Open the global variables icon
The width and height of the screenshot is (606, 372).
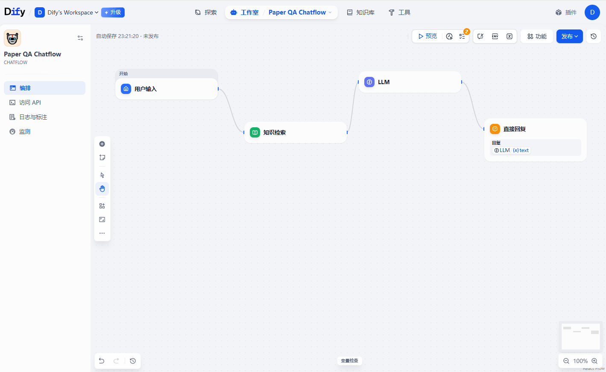(x=509, y=36)
